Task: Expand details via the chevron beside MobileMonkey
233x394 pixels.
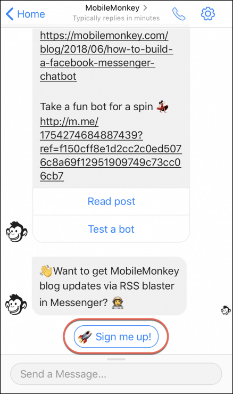Action: [x=145, y=8]
